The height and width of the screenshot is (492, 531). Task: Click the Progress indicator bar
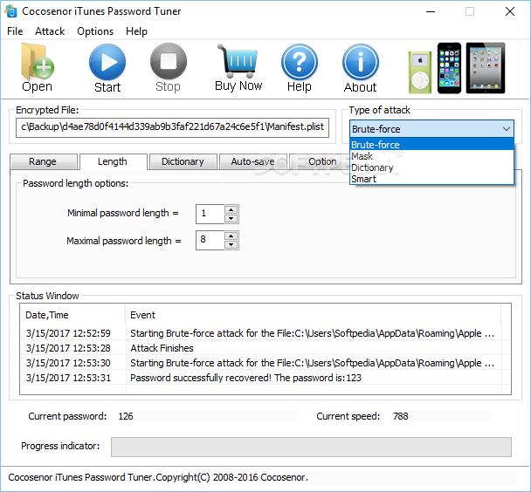click(311, 447)
